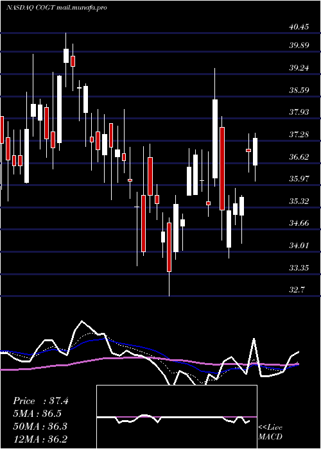This screenshot has height=449, width=321.
Task: Click the tall red candle below 37.93
Action: coord(222,169)
